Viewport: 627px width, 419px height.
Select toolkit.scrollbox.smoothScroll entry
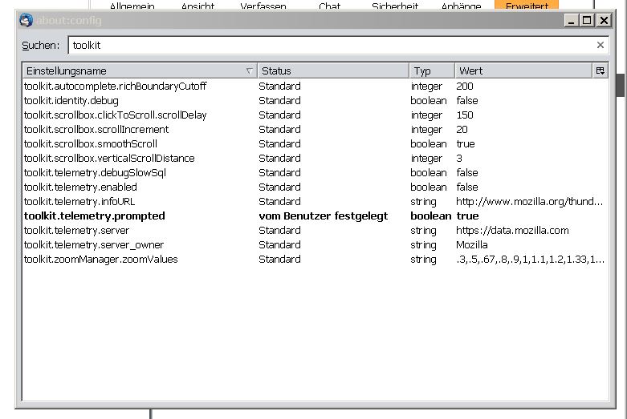(90, 144)
